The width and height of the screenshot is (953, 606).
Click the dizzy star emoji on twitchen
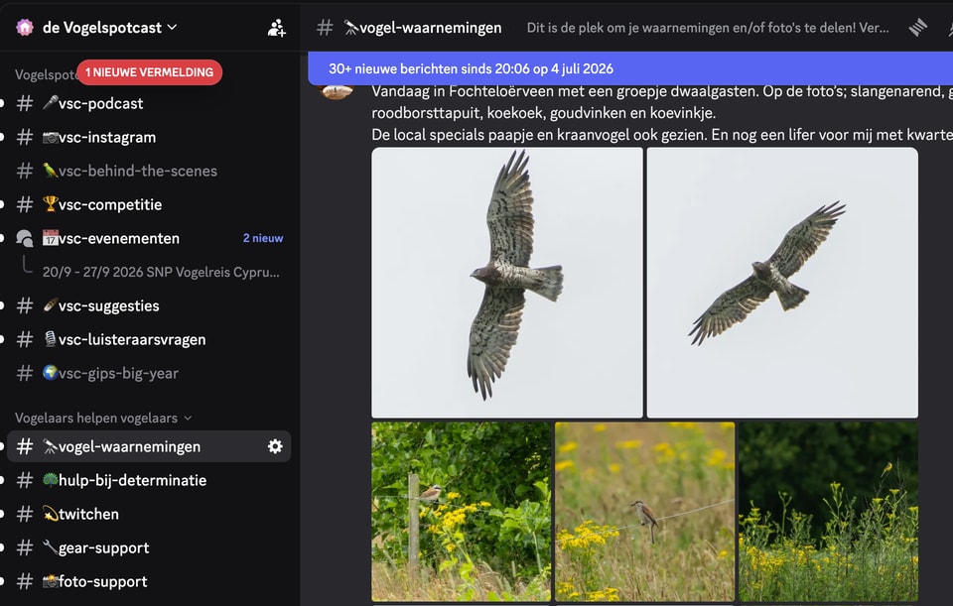[51, 513]
